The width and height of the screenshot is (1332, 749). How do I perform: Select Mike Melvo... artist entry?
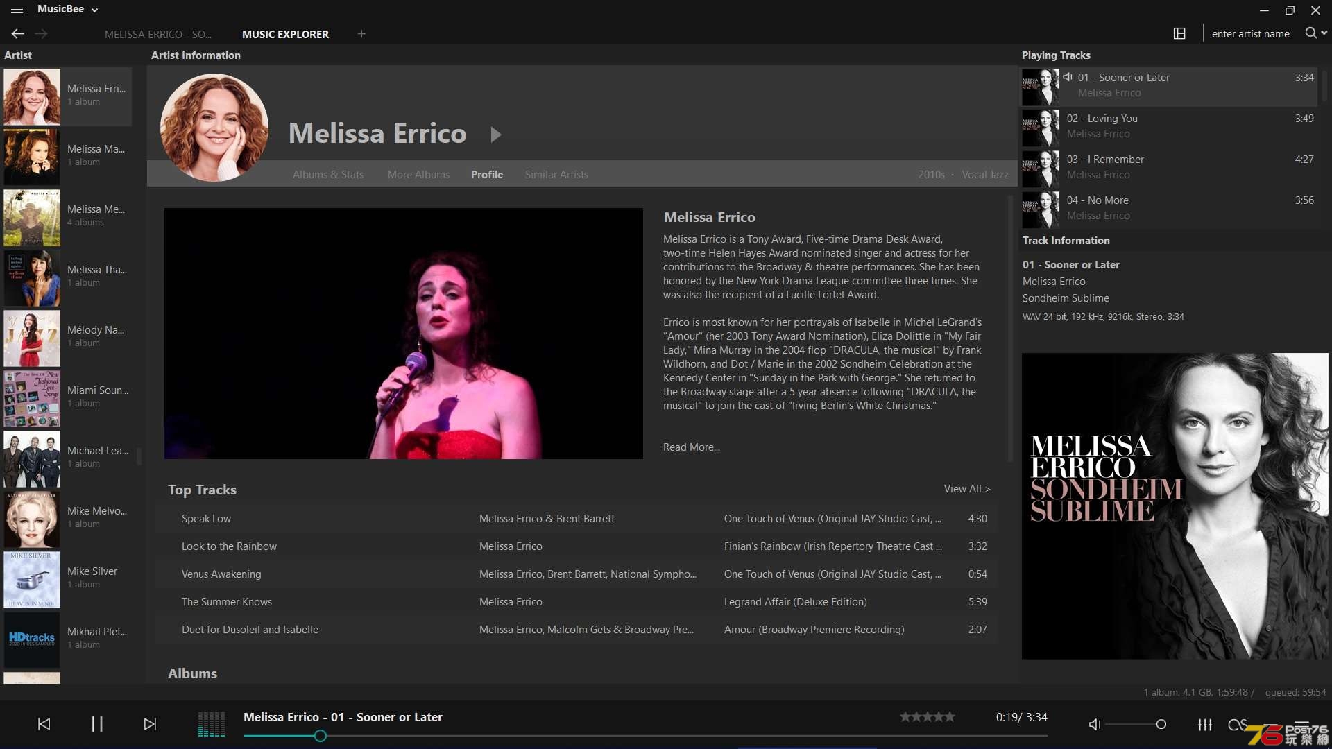click(x=67, y=519)
